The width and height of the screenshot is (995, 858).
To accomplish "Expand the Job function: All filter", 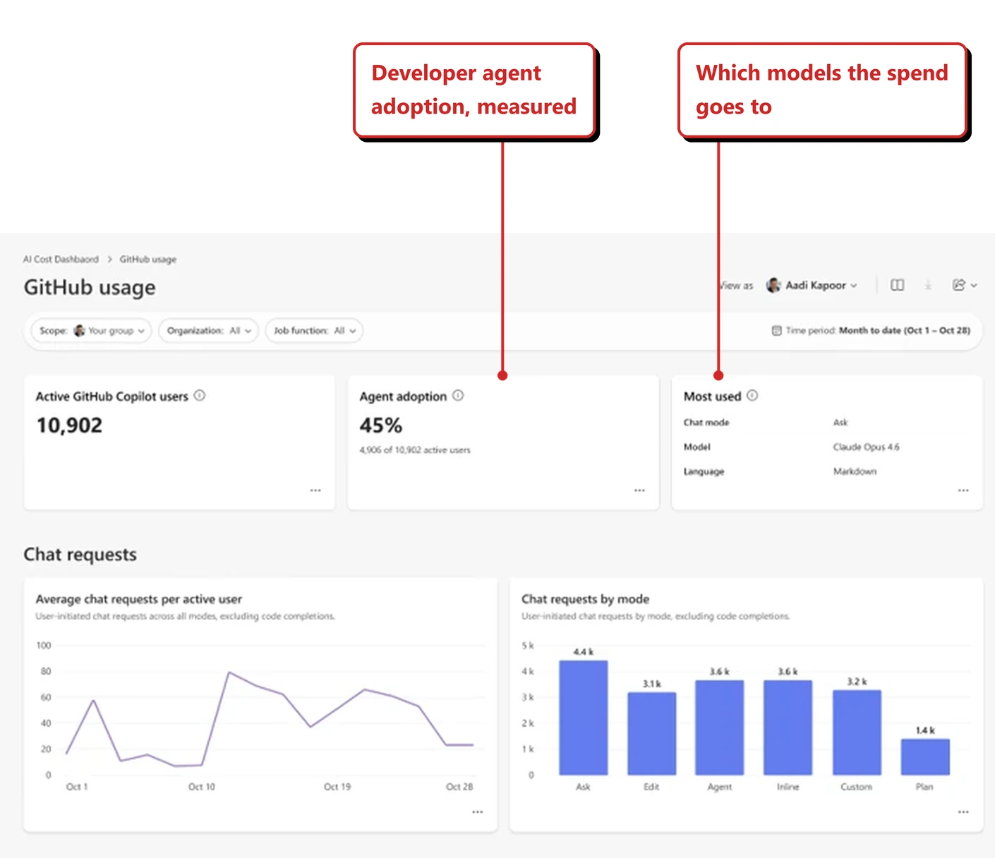I will tap(314, 330).
